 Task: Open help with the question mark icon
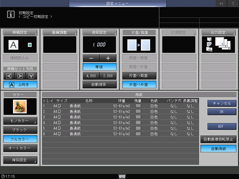coord(233,3)
